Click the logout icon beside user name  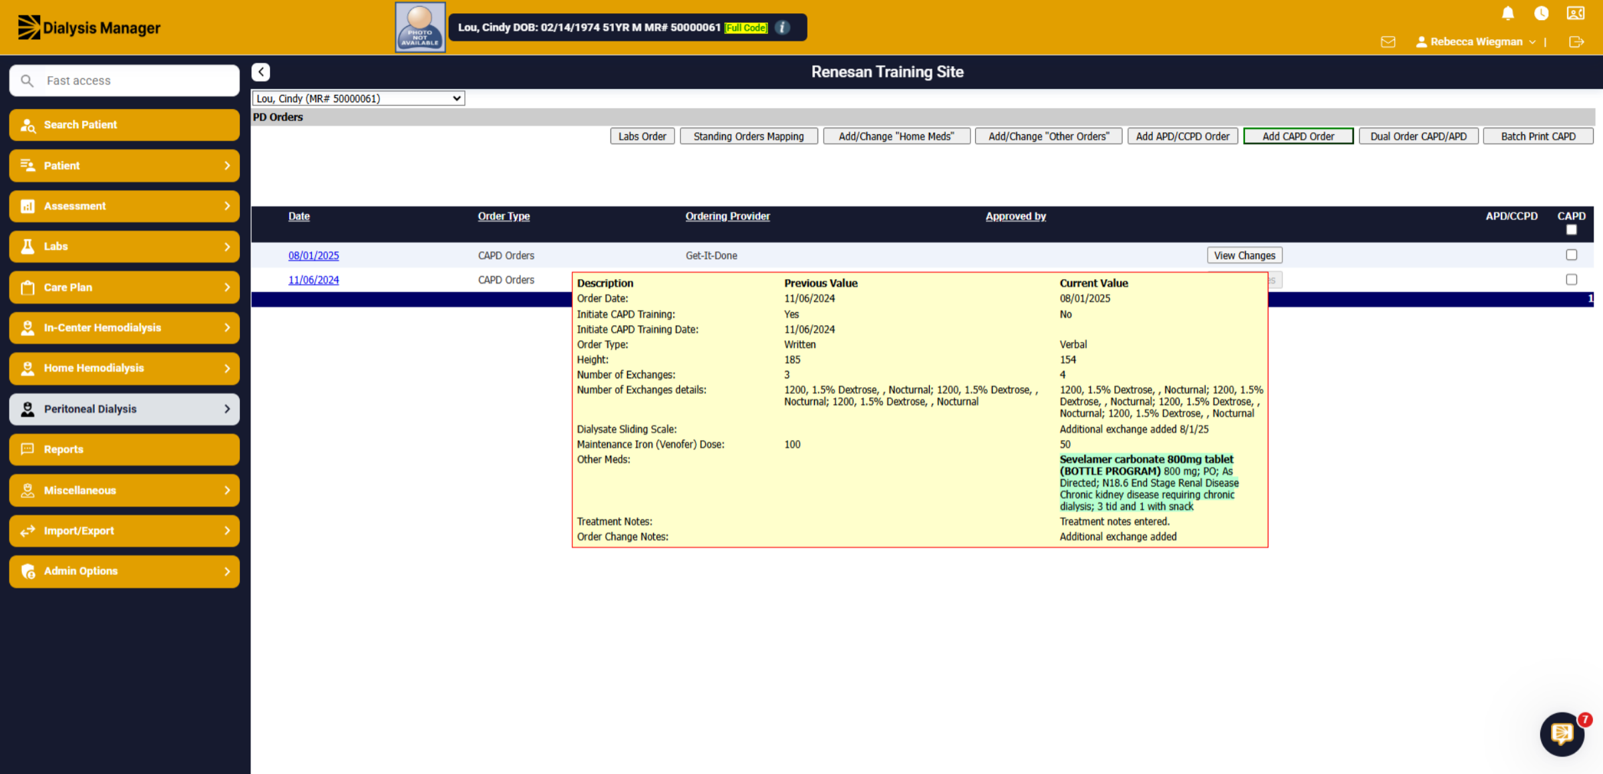1576,42
